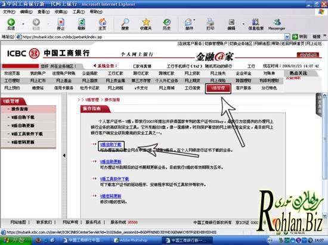The height and width of the screenshot is (245, 328).
Task: Open the U盾自助更新 link in content area
Action: coord(111,162)
